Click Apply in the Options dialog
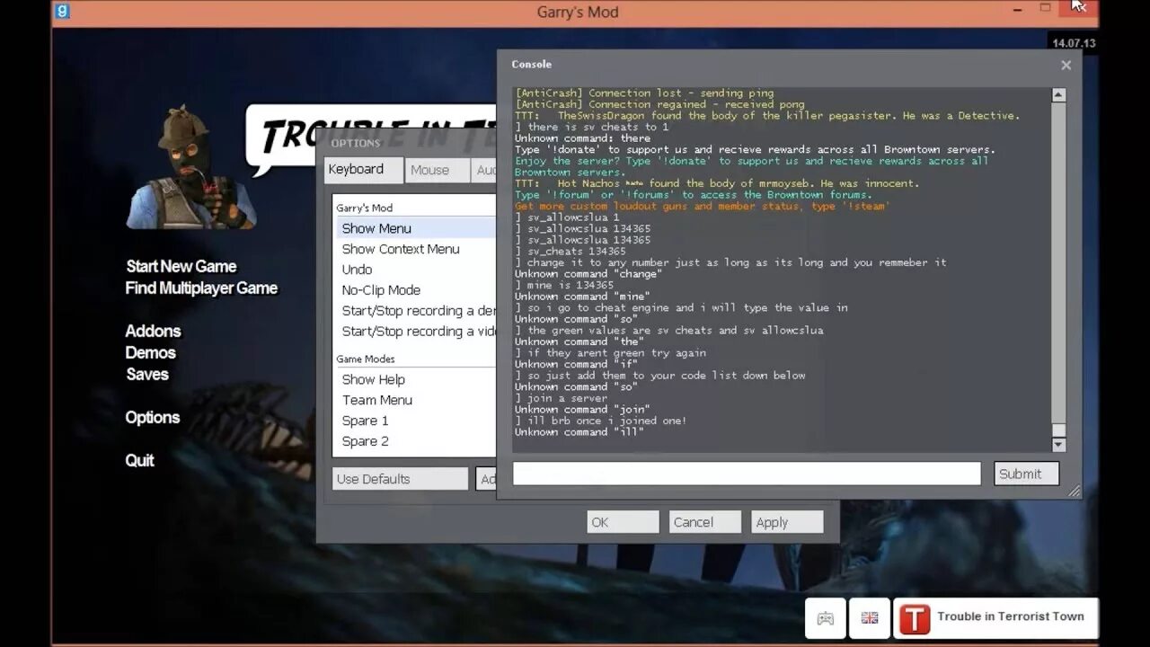Viewport: 1150px width, 647px height. (787, 522)
